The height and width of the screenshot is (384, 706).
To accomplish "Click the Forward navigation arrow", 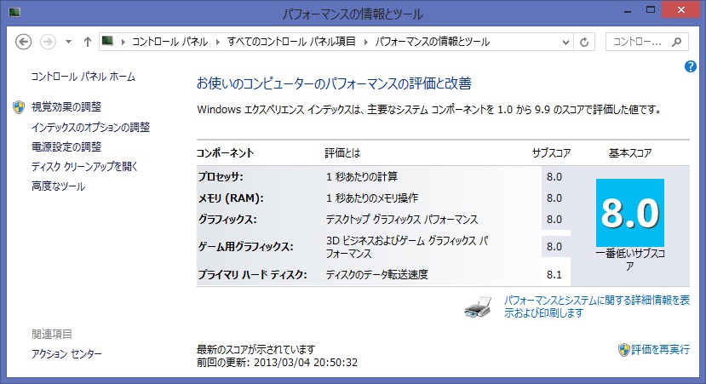I will (x=48, y=42).
